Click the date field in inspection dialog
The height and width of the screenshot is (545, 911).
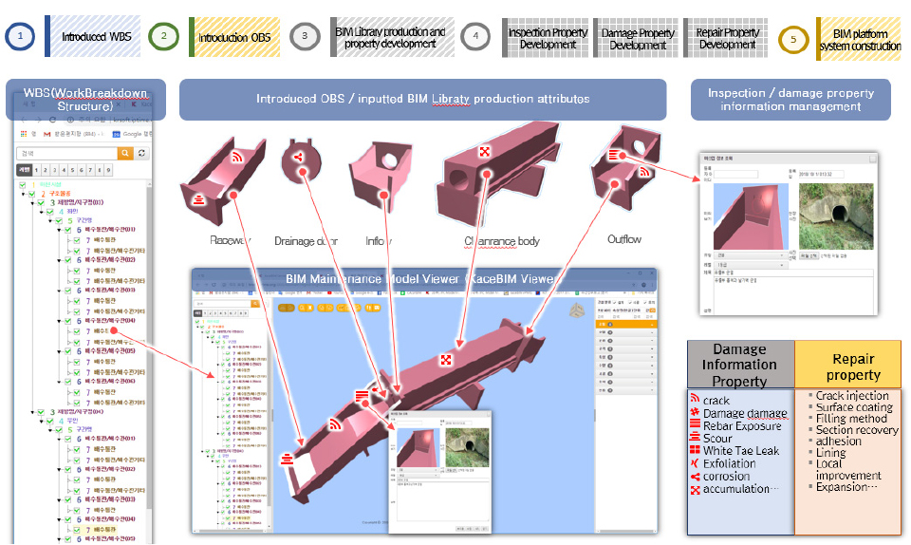tap(820, 174)
